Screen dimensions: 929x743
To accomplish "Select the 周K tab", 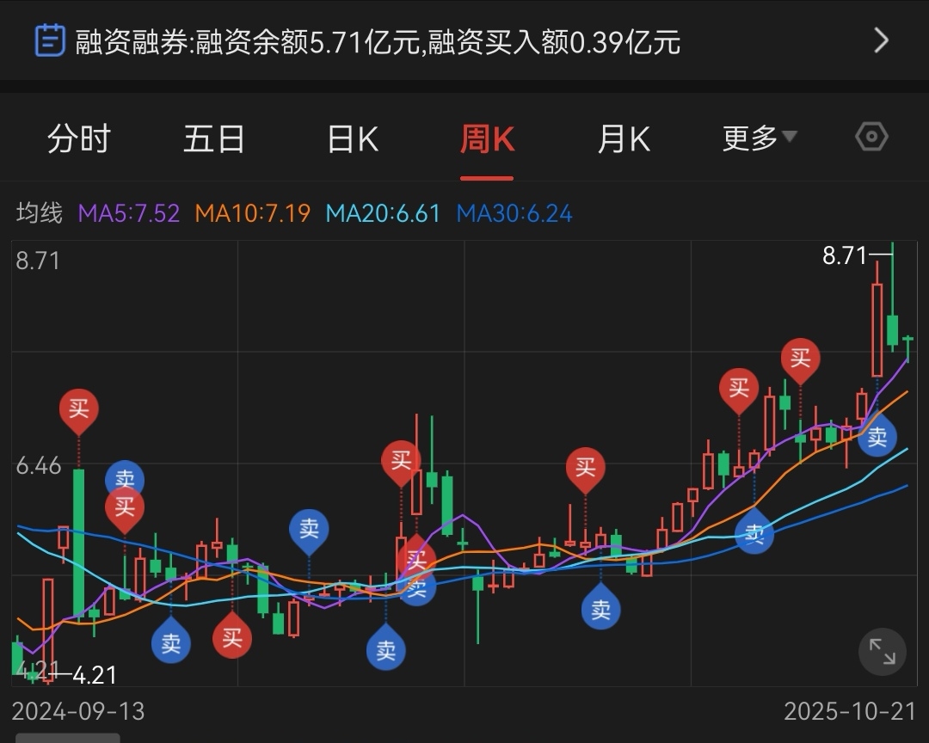I will [487, 138].
